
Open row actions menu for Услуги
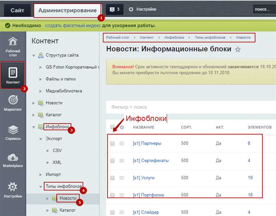122,178
